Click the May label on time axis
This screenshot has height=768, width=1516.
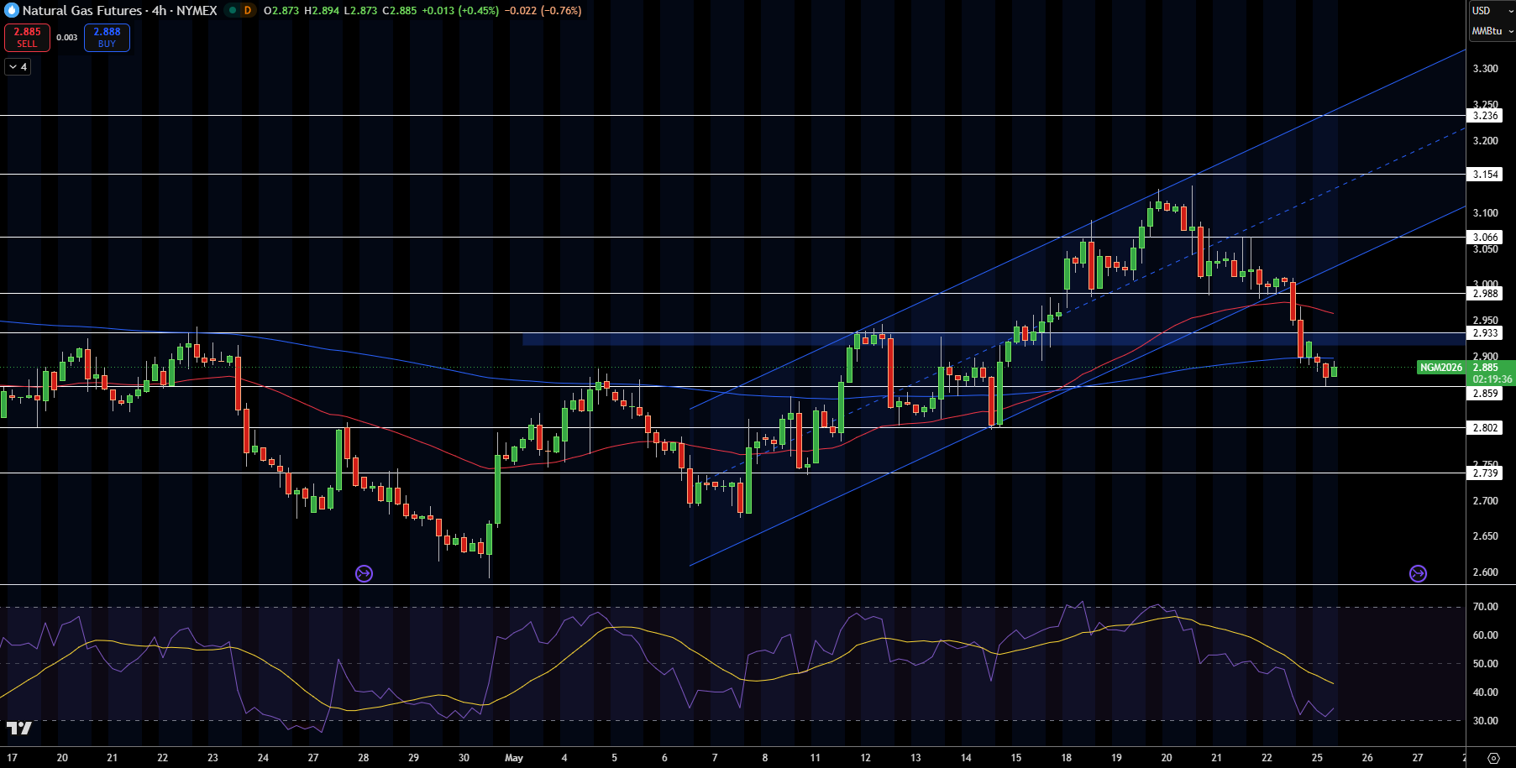pyautogui.click(x=514, y=757)
